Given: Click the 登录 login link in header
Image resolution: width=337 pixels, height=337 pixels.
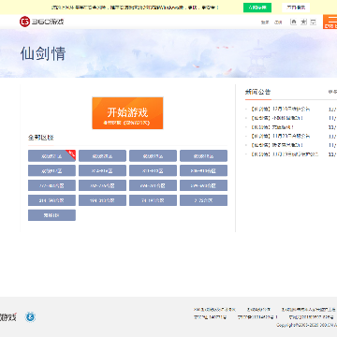Looking at the screenshot, I should [x=265, y=22].
